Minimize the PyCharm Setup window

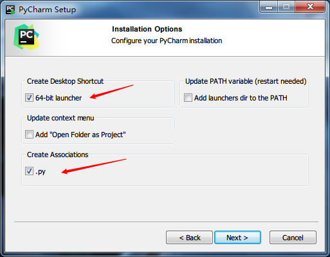point(269,7)
